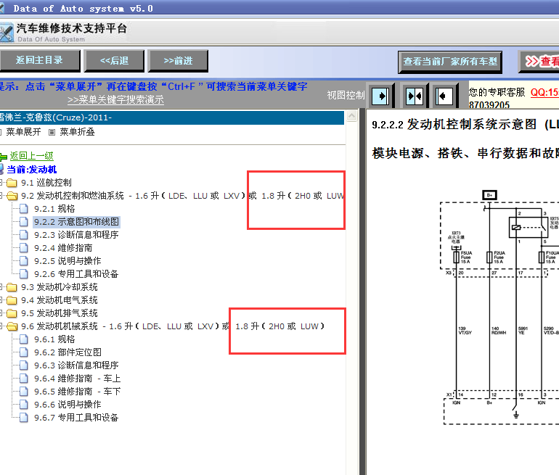Click customer service QQ number link
The height and width of the screenshot is (475, 559).
coord(544,93)
